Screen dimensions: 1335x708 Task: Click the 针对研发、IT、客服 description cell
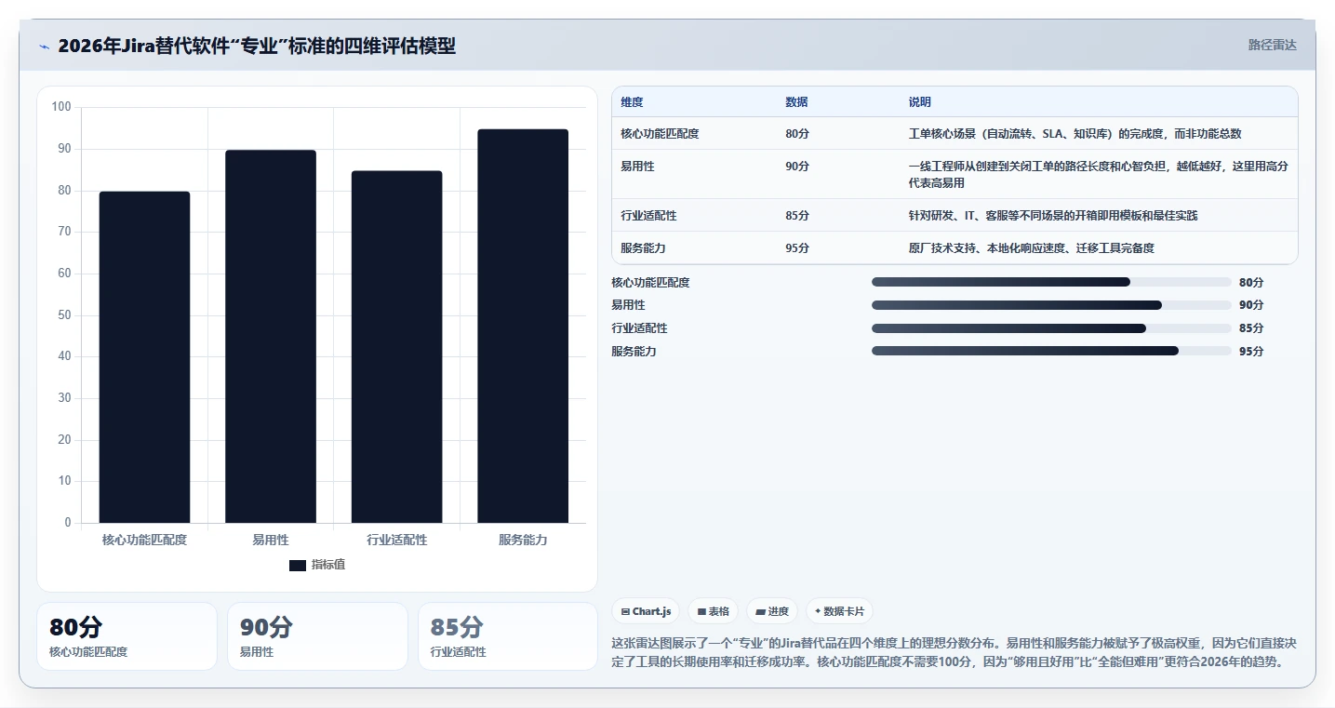click(x=1098, y=215)
